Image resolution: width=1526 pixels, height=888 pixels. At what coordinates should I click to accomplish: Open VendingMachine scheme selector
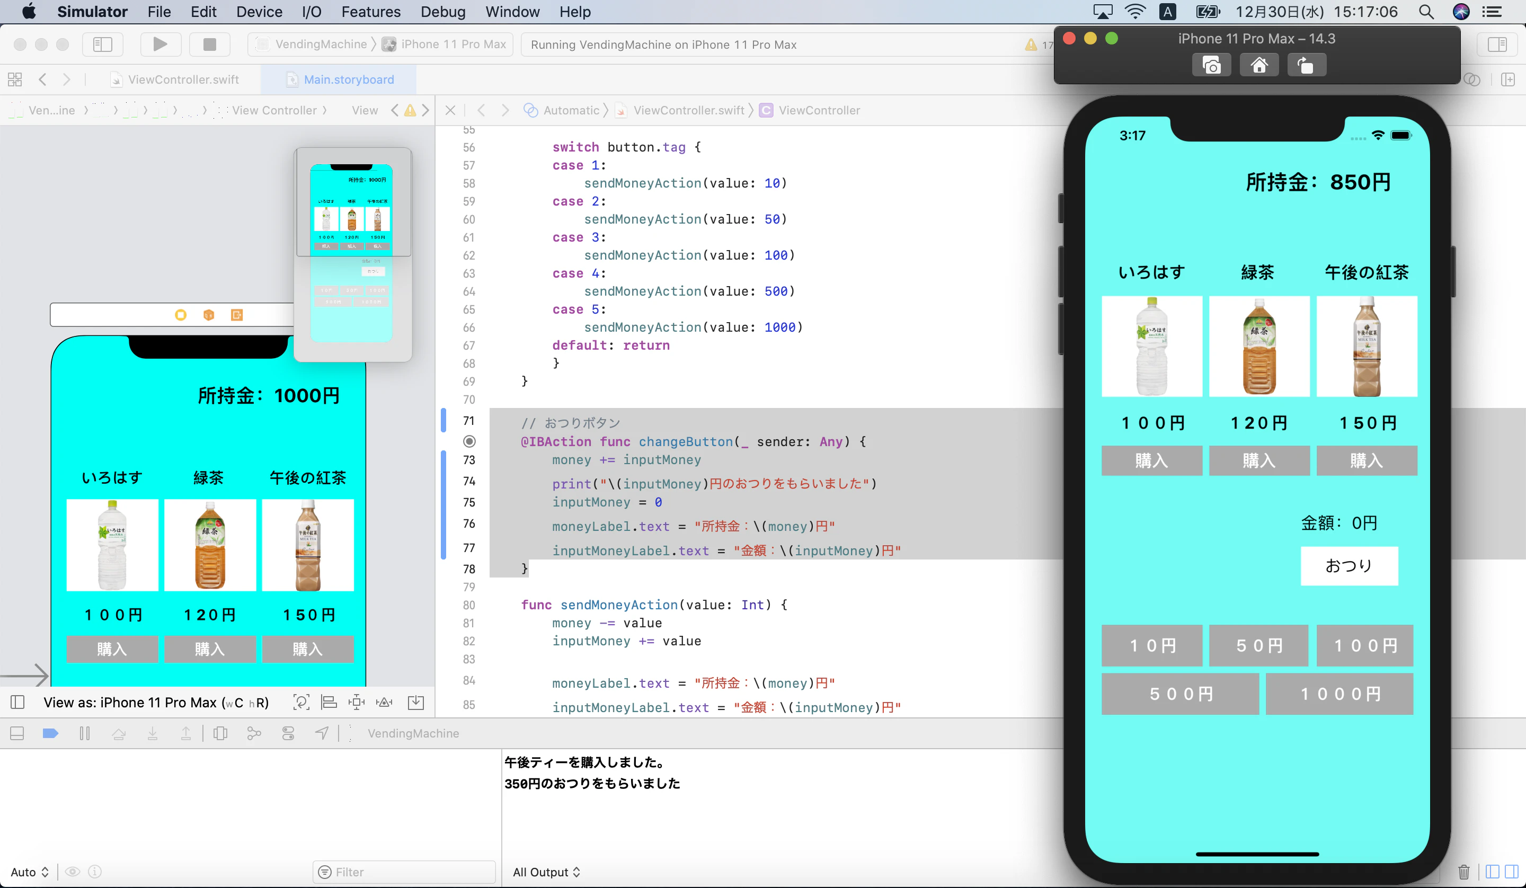313,44
